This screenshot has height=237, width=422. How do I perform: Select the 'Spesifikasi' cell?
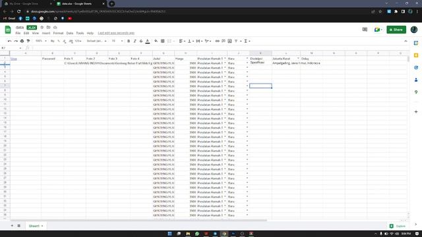coord(260,63)
